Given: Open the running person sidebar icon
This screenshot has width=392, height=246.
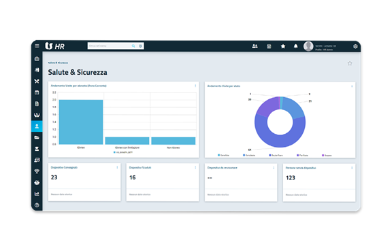Looking at the screenshot, I should click(37, 70).
